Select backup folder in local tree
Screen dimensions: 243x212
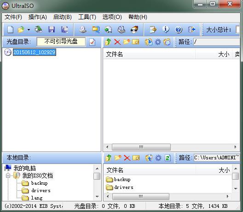(x=40, y=183)
